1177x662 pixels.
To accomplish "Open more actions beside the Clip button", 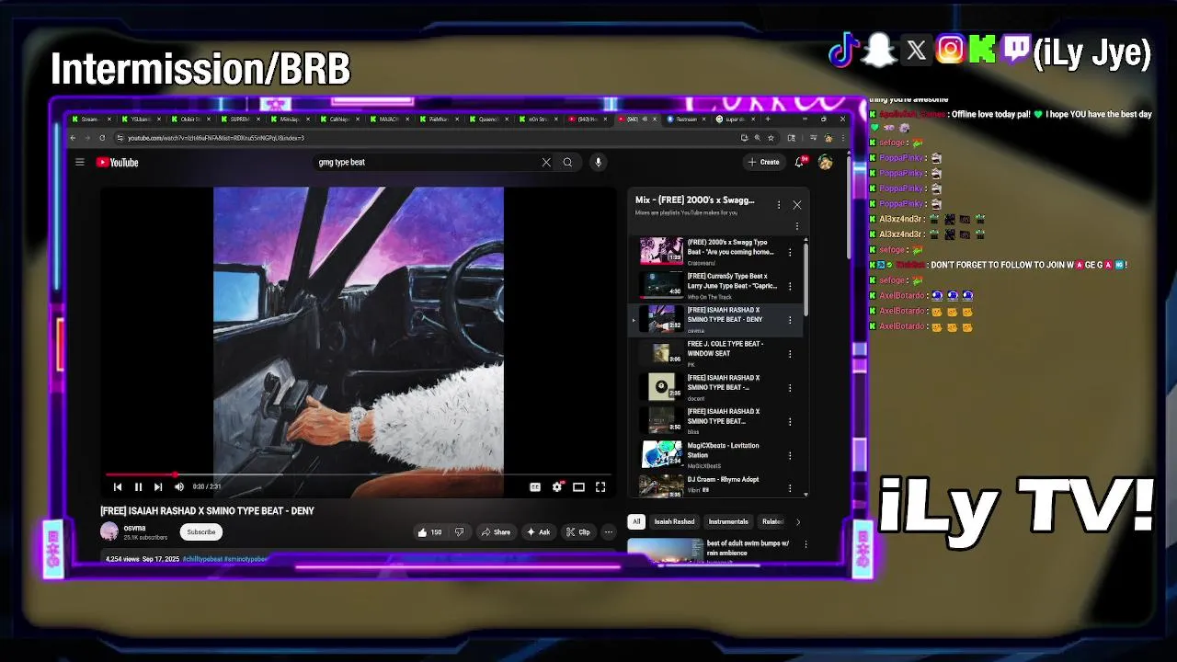I will 608,531.
